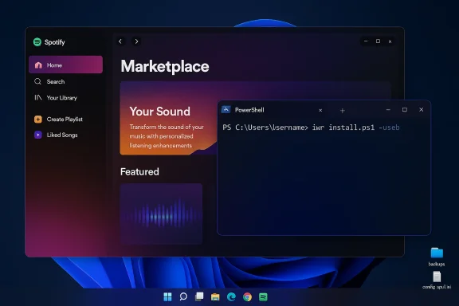
Task: Click the Featured section heading
Action: point(139,171)
